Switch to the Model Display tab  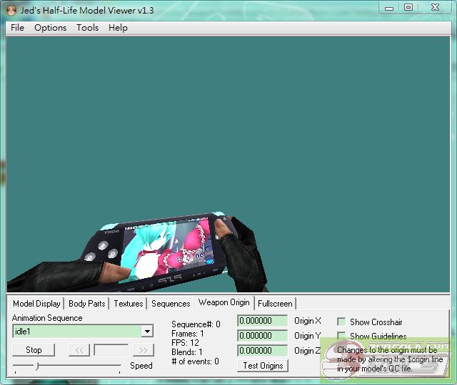coord(36,304)
